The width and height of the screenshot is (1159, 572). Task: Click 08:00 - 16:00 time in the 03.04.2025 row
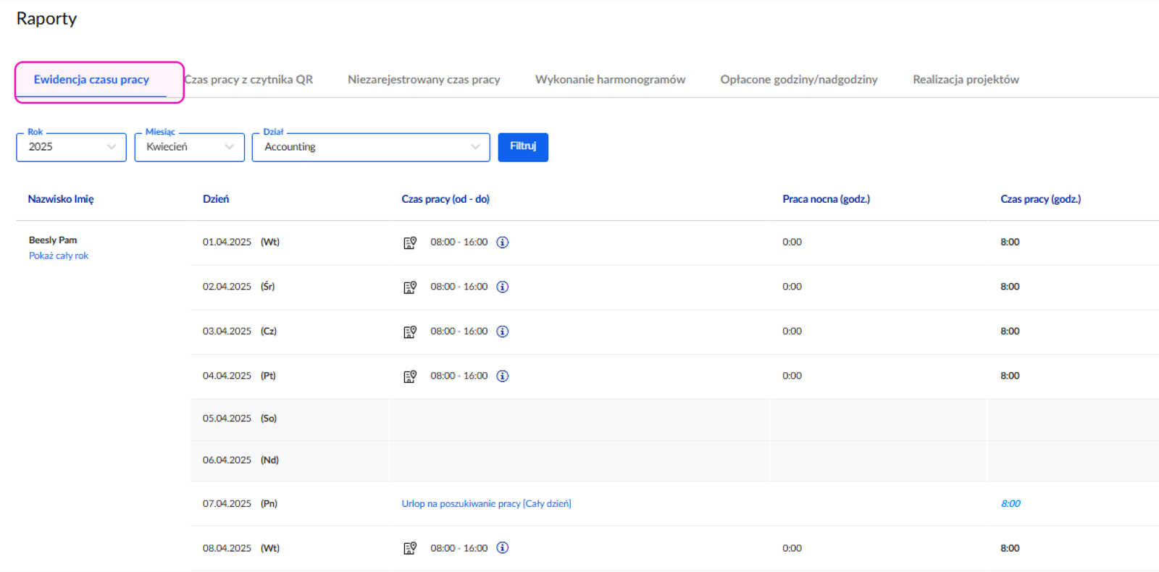pos(459,332)
